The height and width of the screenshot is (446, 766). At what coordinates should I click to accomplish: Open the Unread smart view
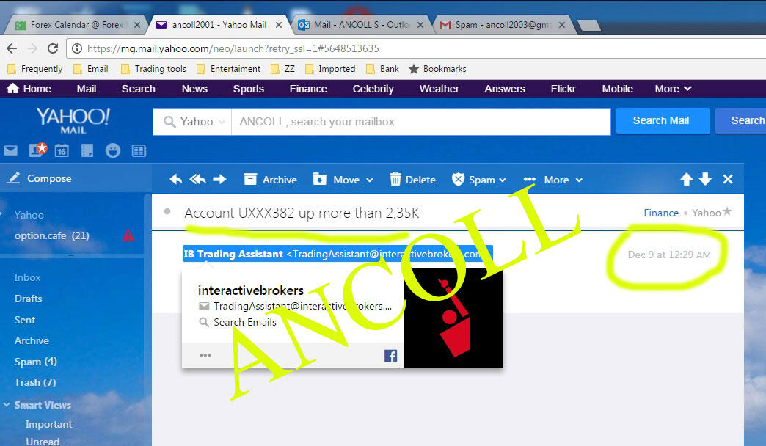tap(43, 441)
